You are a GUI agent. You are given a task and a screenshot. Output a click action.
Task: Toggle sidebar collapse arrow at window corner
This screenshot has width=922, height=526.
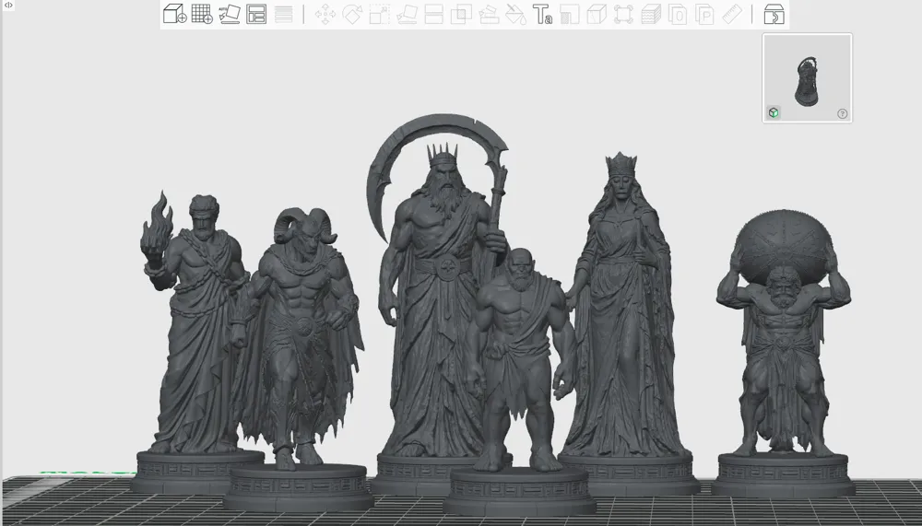(x=8, y=5)
